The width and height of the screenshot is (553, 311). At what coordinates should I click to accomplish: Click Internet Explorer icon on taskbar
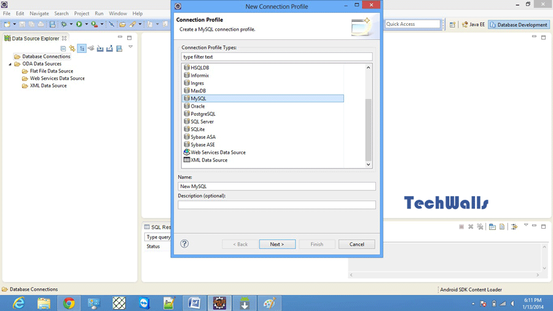coord(18,303)
